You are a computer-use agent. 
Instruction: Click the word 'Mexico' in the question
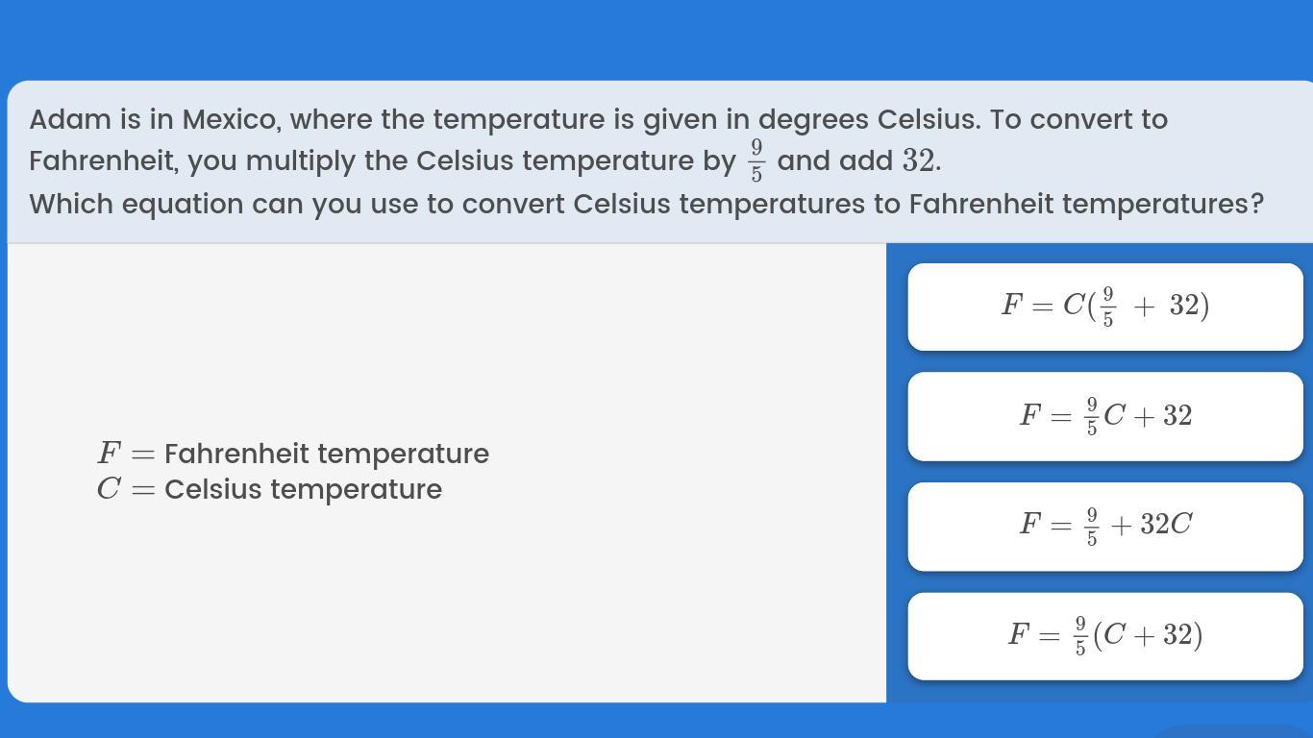[231, 120]
